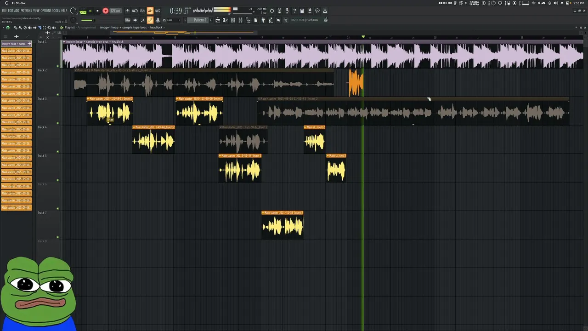Screen dimensions: 588x331
Task: Open the Piano roll icon
Action: click(225, 20)
